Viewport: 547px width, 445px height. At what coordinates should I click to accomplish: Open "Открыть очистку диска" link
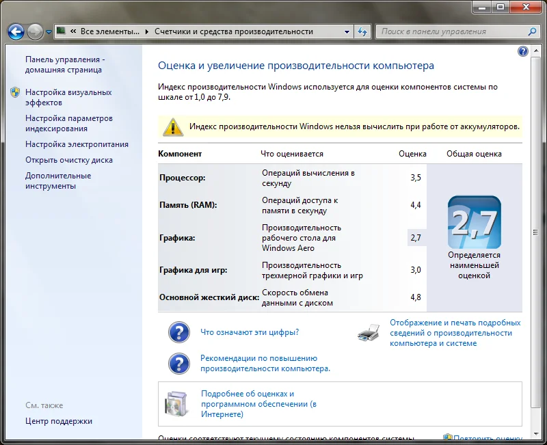click(x=69, y=160)
